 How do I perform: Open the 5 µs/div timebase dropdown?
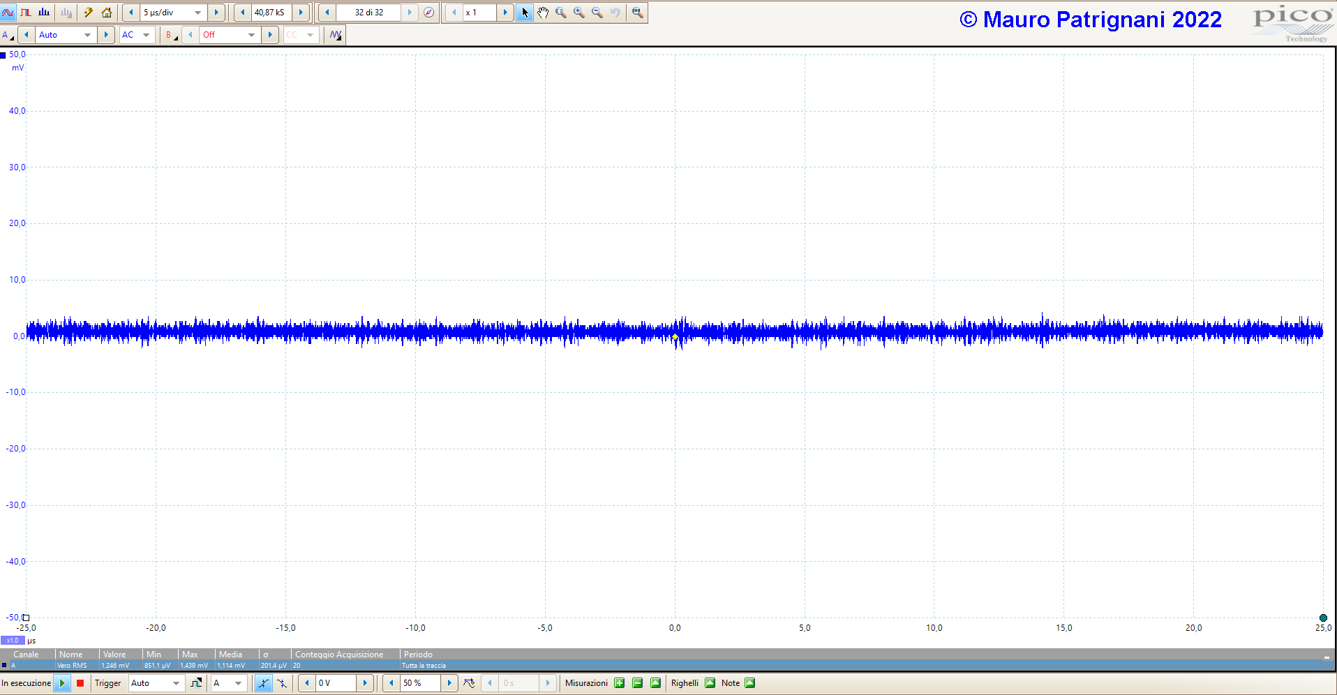point(198,13)
